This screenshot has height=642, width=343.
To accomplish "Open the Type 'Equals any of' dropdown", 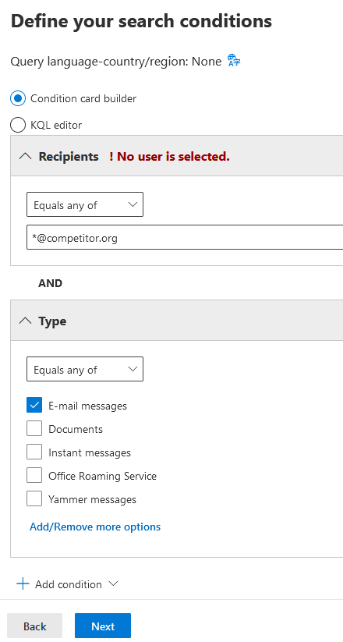I will [x=85, y=369].
